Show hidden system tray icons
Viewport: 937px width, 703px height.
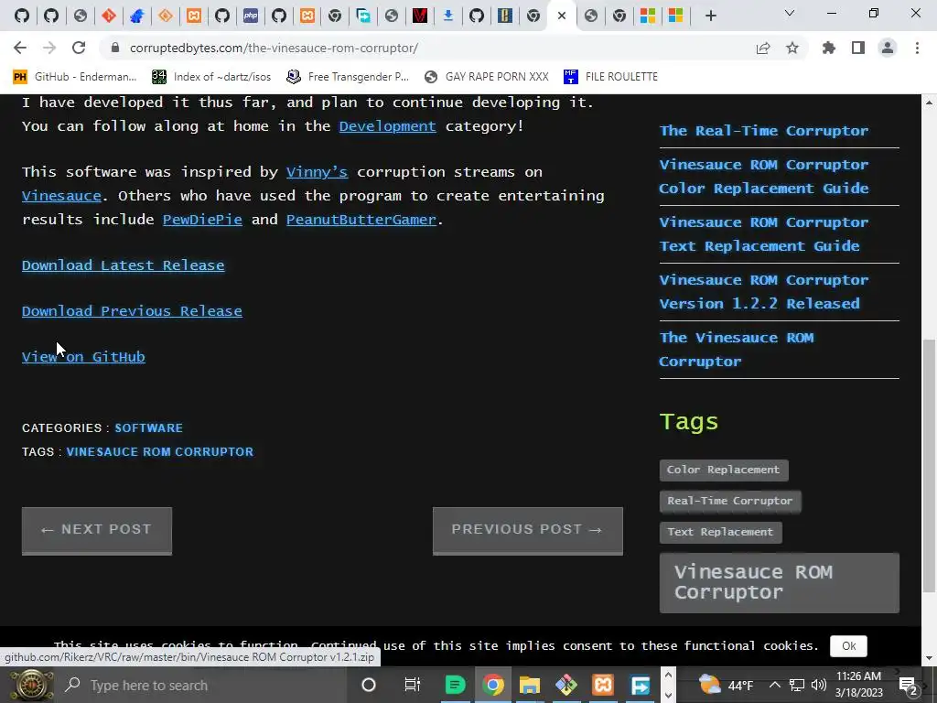pyautogui.click(x=774, y=685)
